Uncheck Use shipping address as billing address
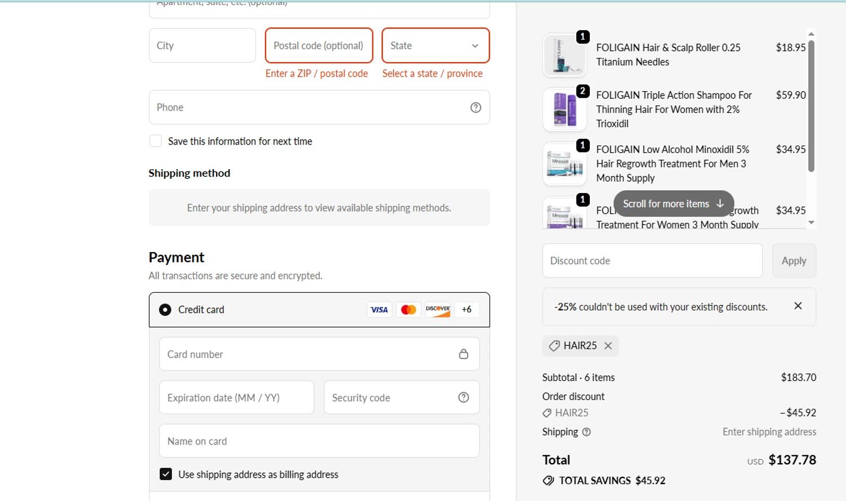 165,474
